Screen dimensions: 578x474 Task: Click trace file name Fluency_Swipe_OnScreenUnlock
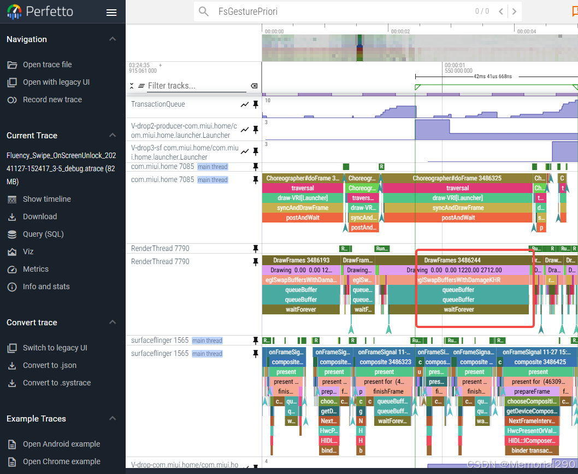point(61,168)
